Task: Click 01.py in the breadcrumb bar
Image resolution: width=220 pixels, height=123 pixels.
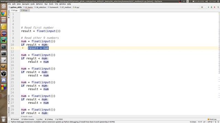Action: (76, 7)
